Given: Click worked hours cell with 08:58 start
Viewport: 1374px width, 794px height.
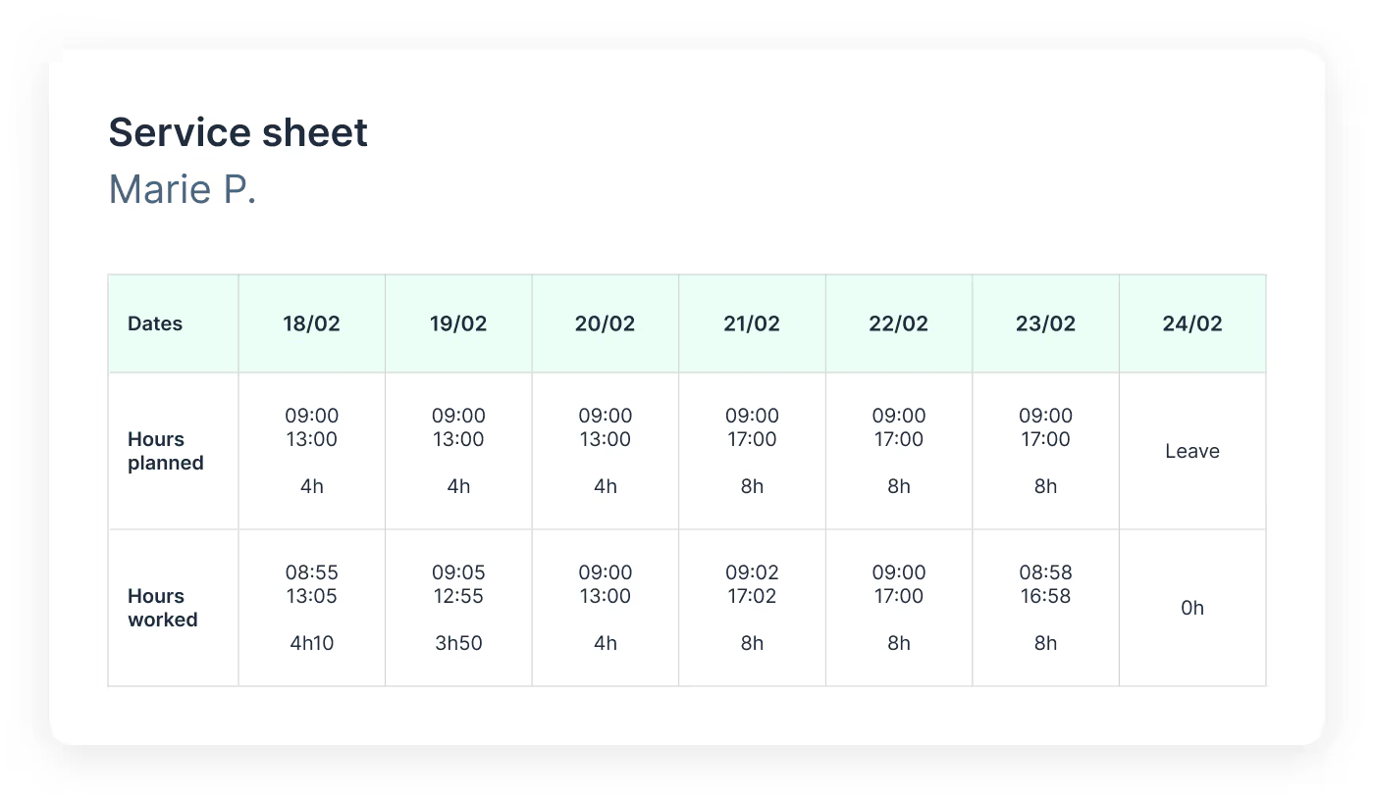Looking at the screenshot, I should click(x=1045, y=608).
